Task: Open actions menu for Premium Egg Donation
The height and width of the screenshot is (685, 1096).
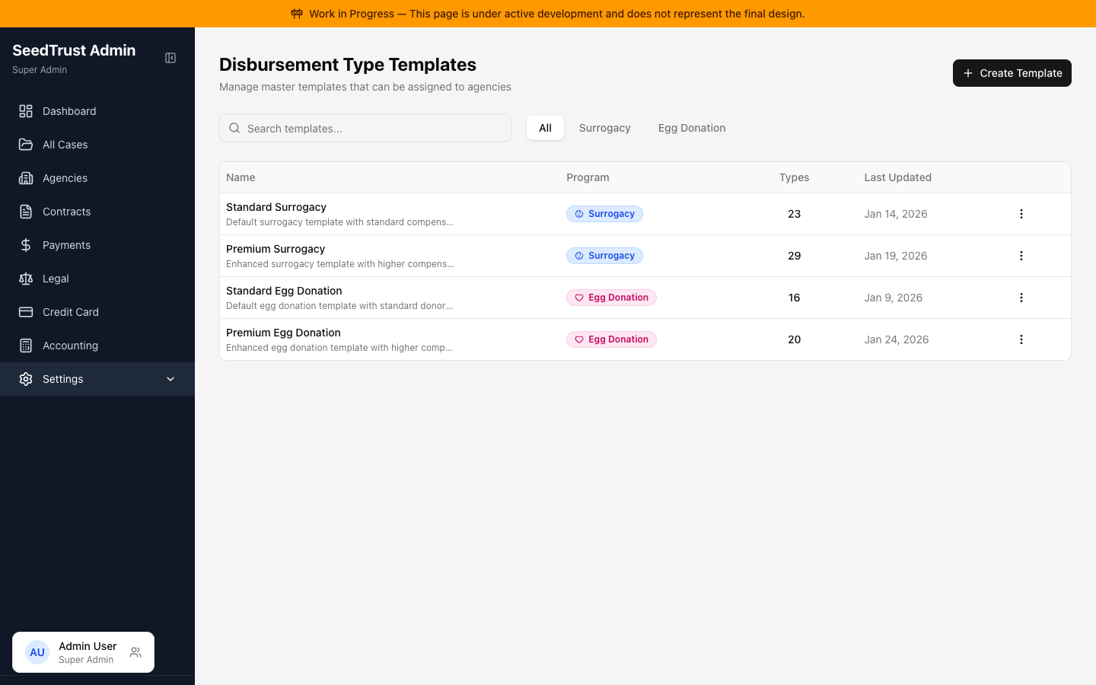Action: pos(1021,339)
